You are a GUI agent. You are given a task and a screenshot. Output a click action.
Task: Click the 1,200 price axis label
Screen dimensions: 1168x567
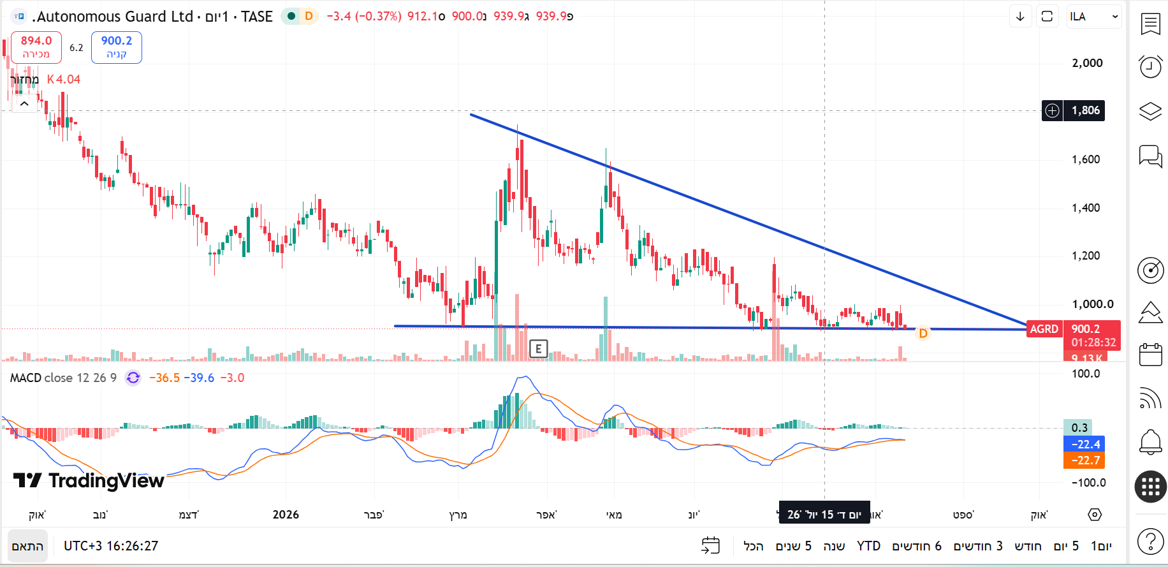[x=1086, y=256]
